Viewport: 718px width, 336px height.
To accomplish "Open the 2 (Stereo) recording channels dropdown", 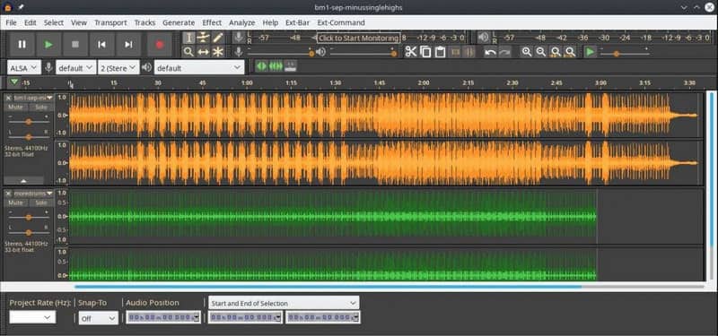I will pyautogui.click(x=119, y=68).
